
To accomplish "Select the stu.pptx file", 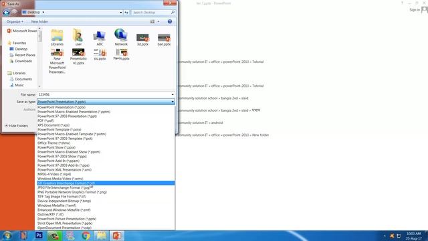I will 100,55.
